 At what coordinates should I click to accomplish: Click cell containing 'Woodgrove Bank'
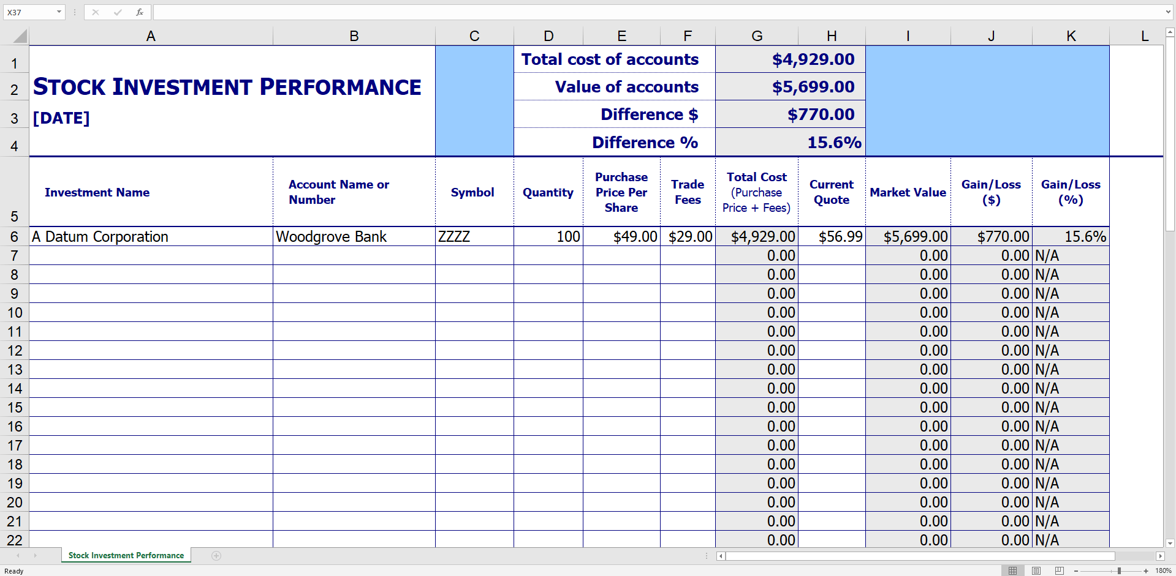354,237
